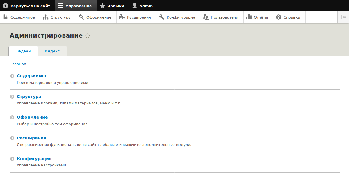Click the bar chart icon for Отчёты
Viewport: 349px width, 174px height.
(249, 17)
